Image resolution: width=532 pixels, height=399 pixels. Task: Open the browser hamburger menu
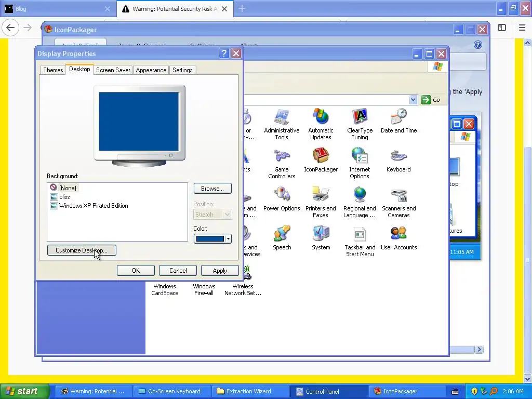(x=522, y=28)
